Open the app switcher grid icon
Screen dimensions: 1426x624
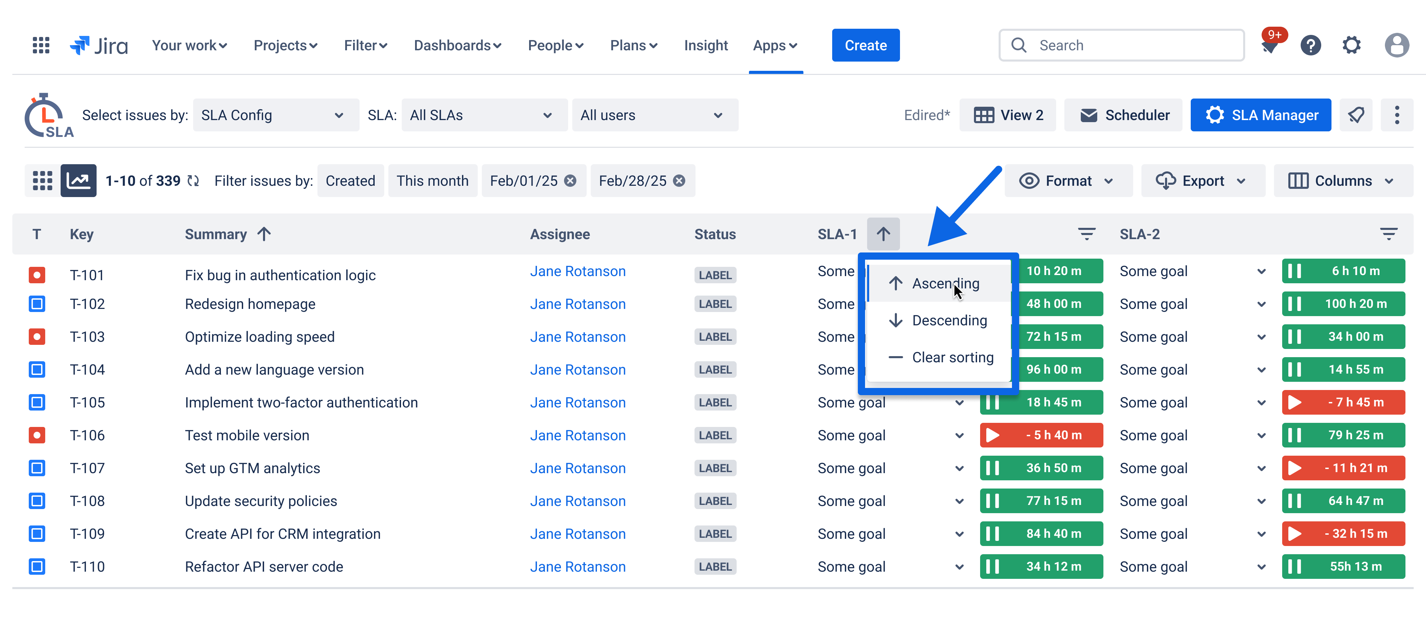coord(41,45)
